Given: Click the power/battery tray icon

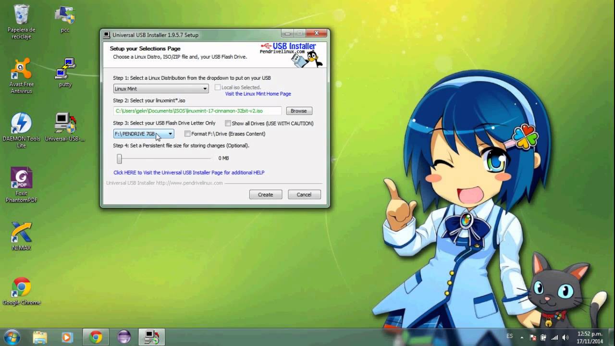Looking at the screenshot, I should 544,337.
